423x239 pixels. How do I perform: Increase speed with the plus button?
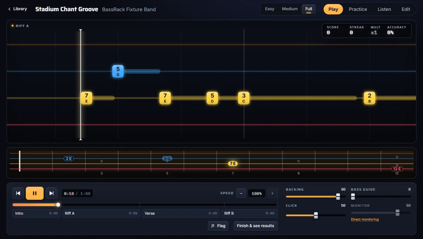(x=272, y=193)
